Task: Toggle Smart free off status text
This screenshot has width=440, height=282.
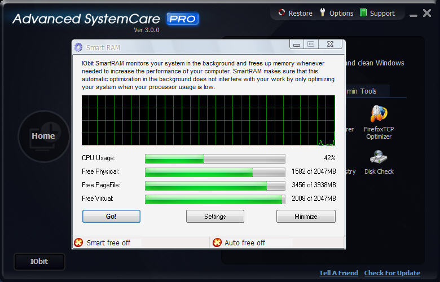Action: click(x=108, y=243)
